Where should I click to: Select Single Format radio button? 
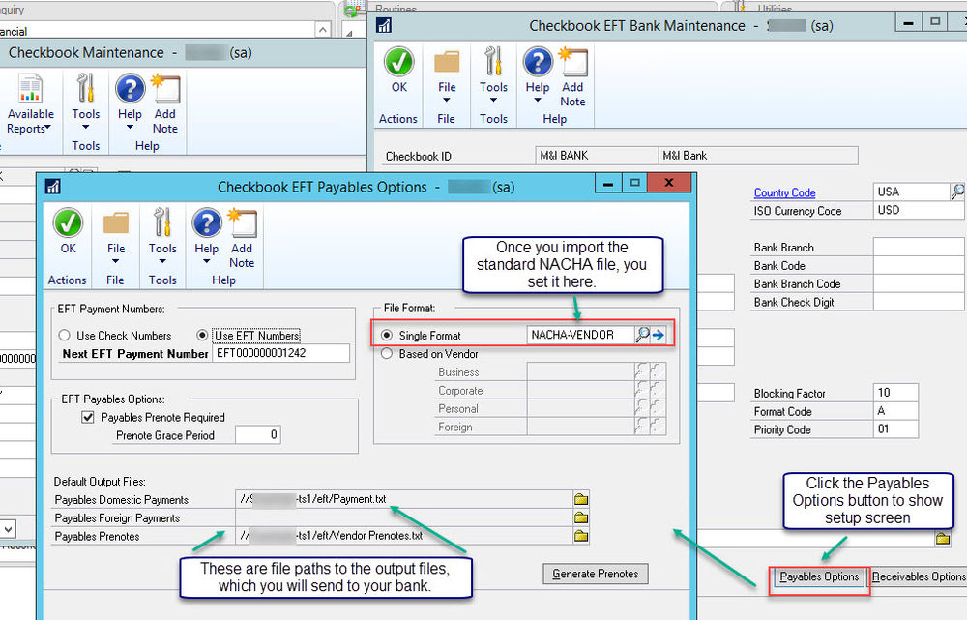387,335
